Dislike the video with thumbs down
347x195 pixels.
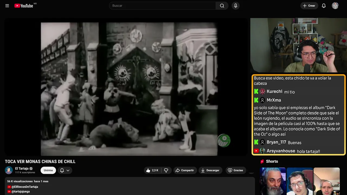point(166,170)
